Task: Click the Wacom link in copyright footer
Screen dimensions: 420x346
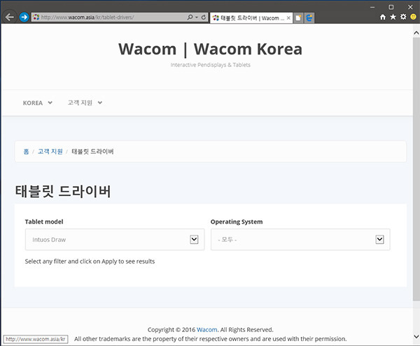Action: 206,330
